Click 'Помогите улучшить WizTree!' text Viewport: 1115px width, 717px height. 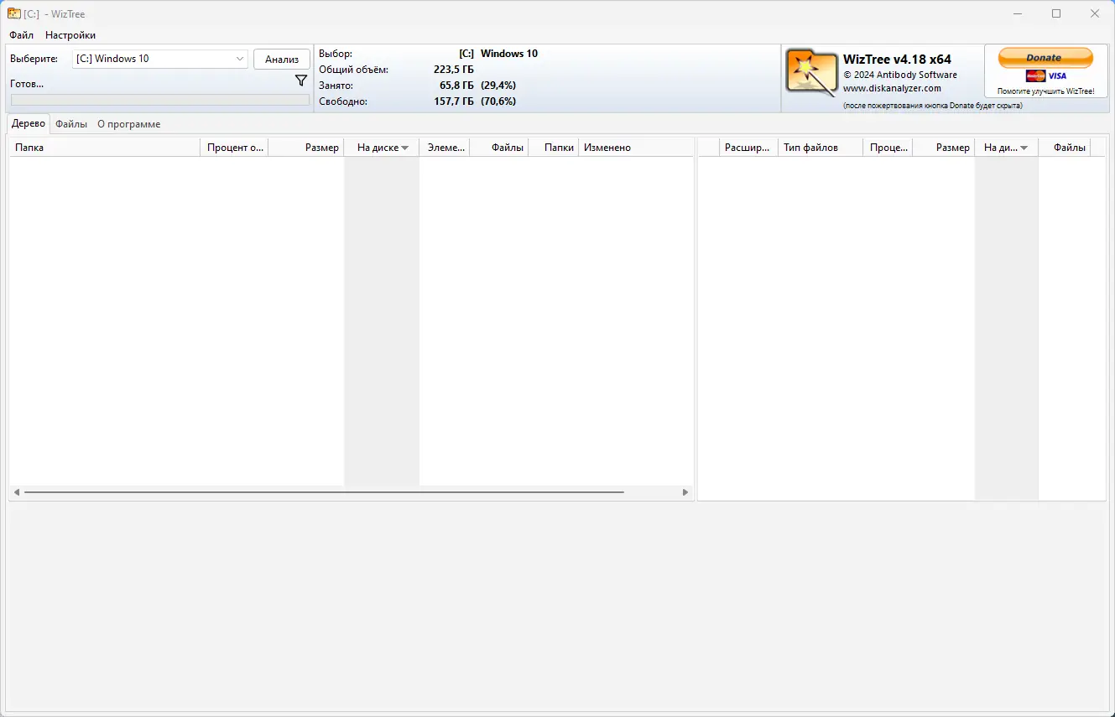[1045, 91]
